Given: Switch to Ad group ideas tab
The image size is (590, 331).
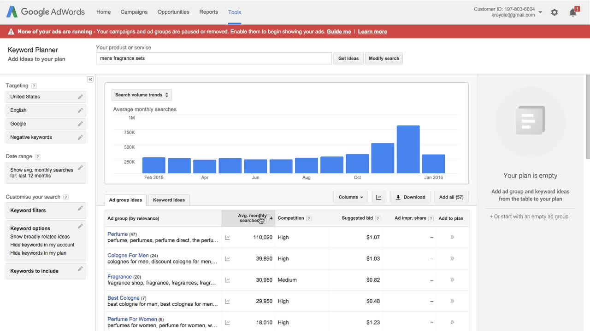Looking at the screenshot, I should tap(125, 200).
